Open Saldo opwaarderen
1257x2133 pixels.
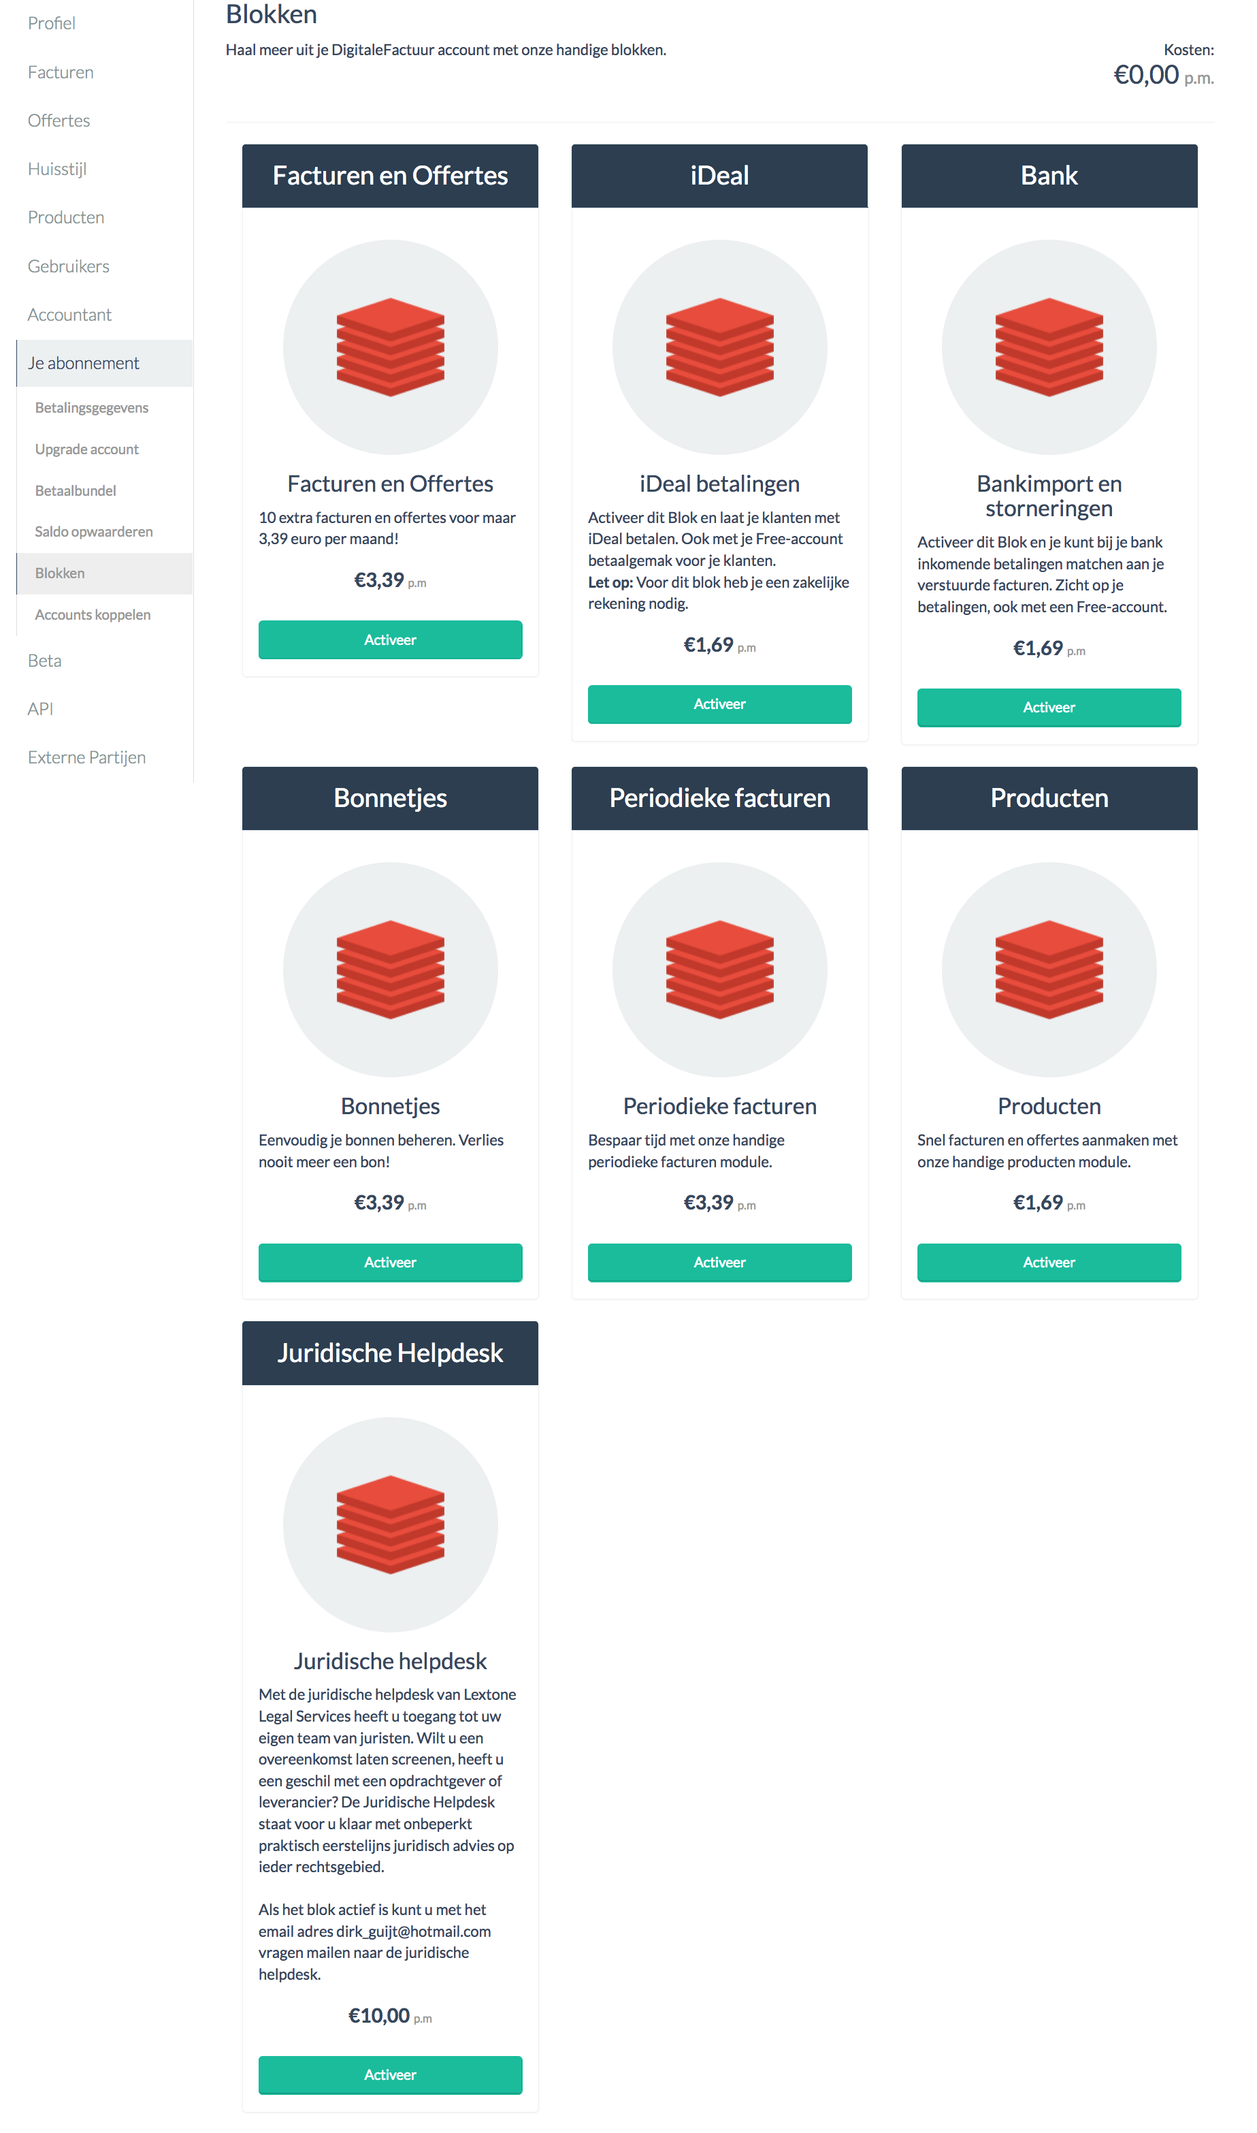point(93,531)
